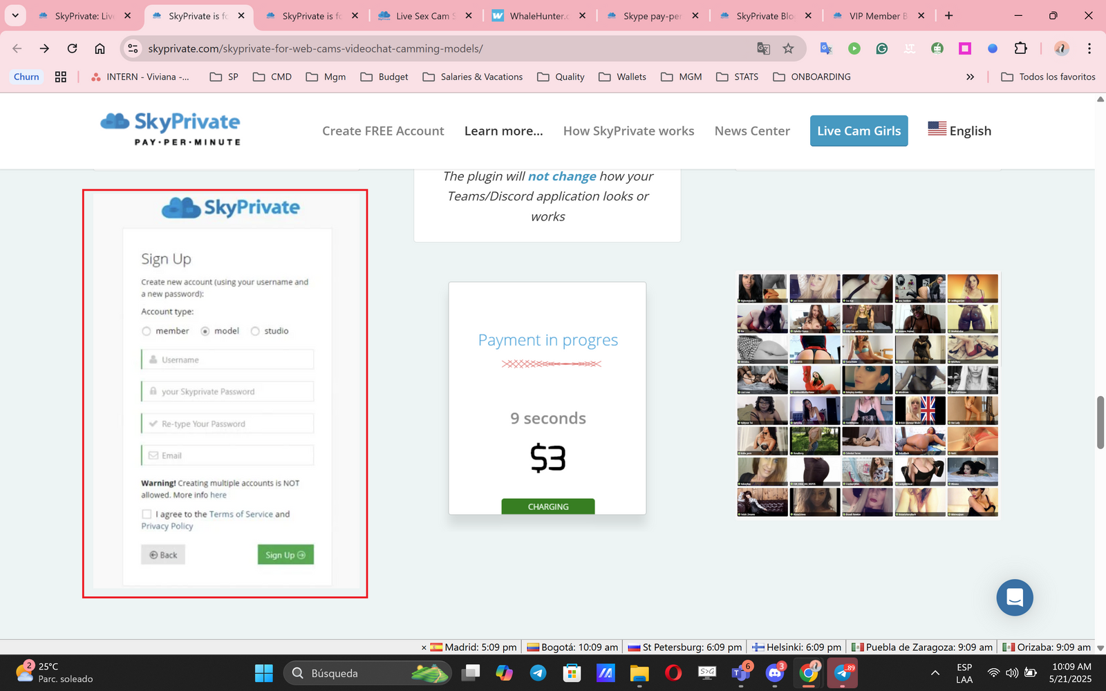
Task: Switch to the SkyPrivate: Live tab
Action: coord(84,16)
